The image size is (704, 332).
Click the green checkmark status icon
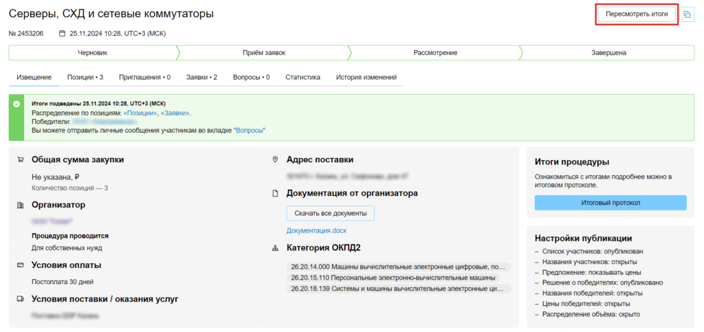[17, 104]
